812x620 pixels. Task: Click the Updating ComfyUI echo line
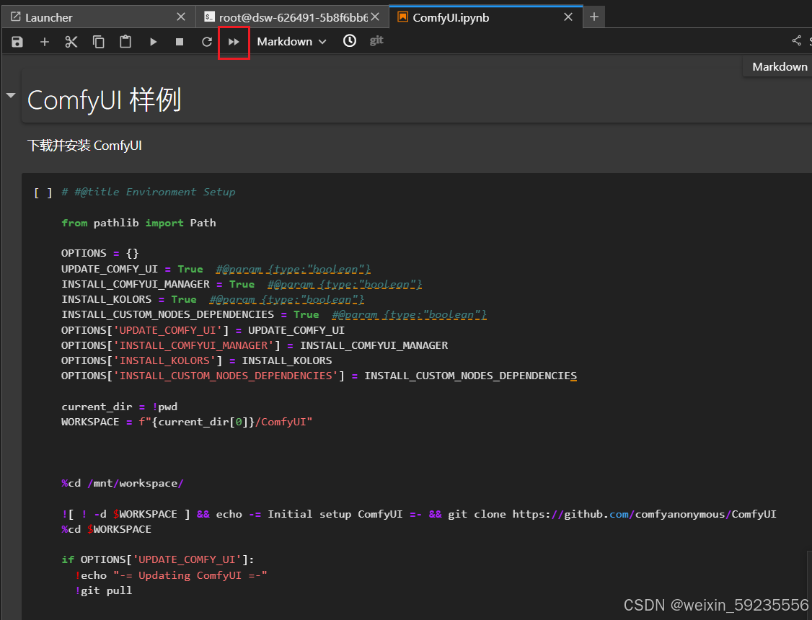(171, 575)
